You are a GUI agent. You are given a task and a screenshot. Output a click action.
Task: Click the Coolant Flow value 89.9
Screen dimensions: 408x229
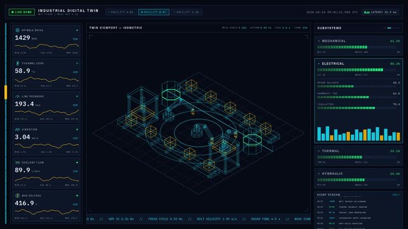(22, 170)
